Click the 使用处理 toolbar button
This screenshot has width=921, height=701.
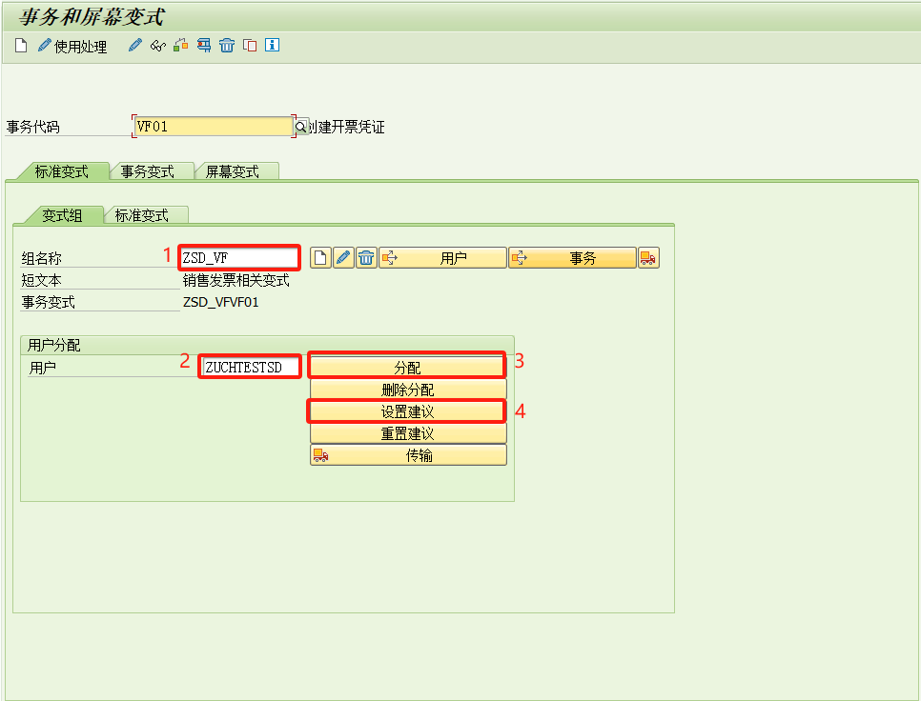72,46
